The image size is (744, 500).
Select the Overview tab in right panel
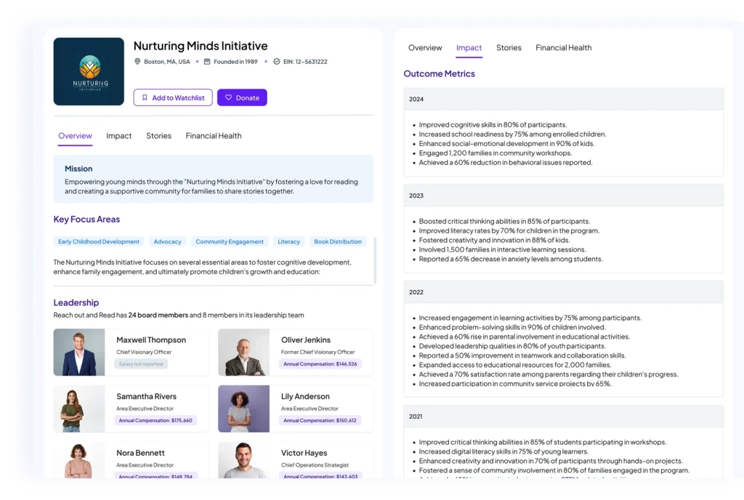425,48
